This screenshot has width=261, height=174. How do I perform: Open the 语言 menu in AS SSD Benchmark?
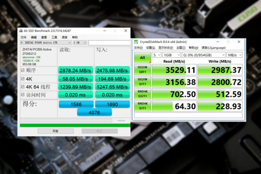pos(64,37)
